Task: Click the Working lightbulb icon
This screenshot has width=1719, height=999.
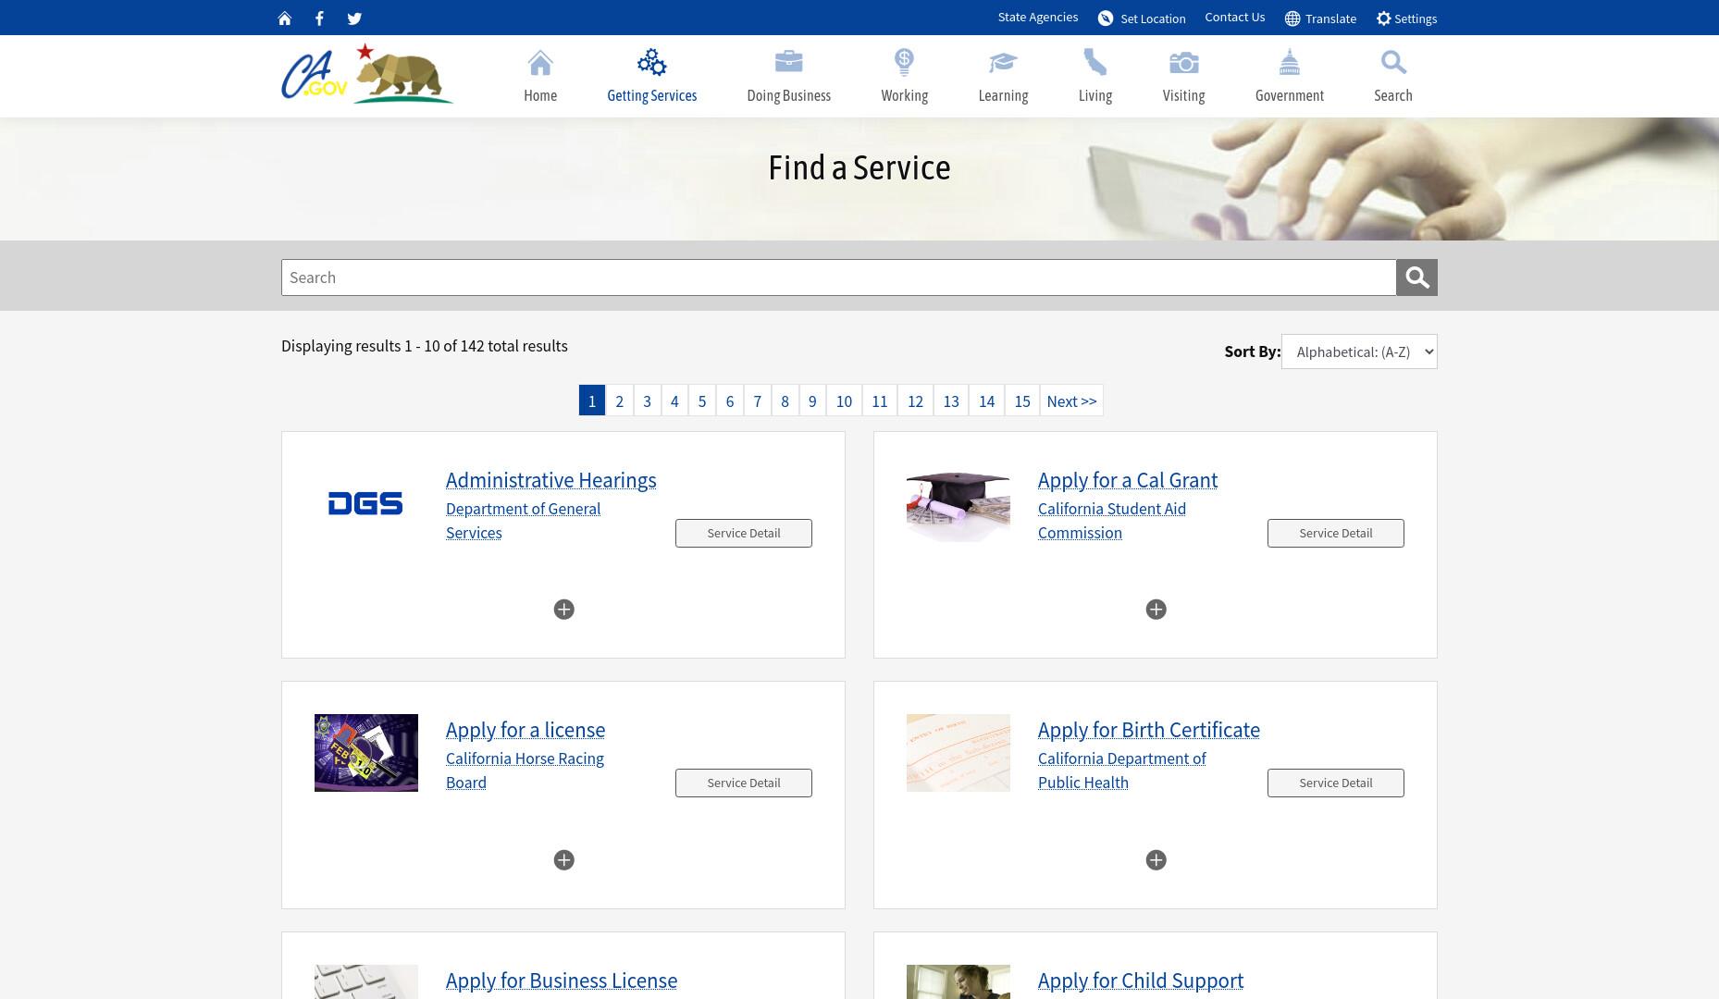Action: (905, 62)
